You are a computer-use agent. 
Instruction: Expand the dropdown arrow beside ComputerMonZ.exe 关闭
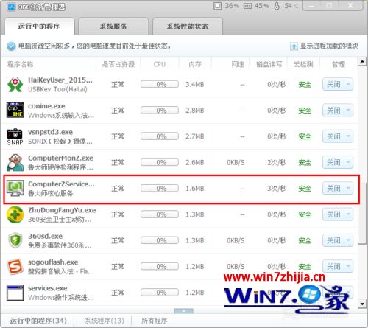[x=348, y=162]
